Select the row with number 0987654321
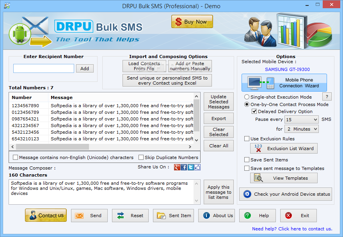343x237 pixels. (101, 119)
